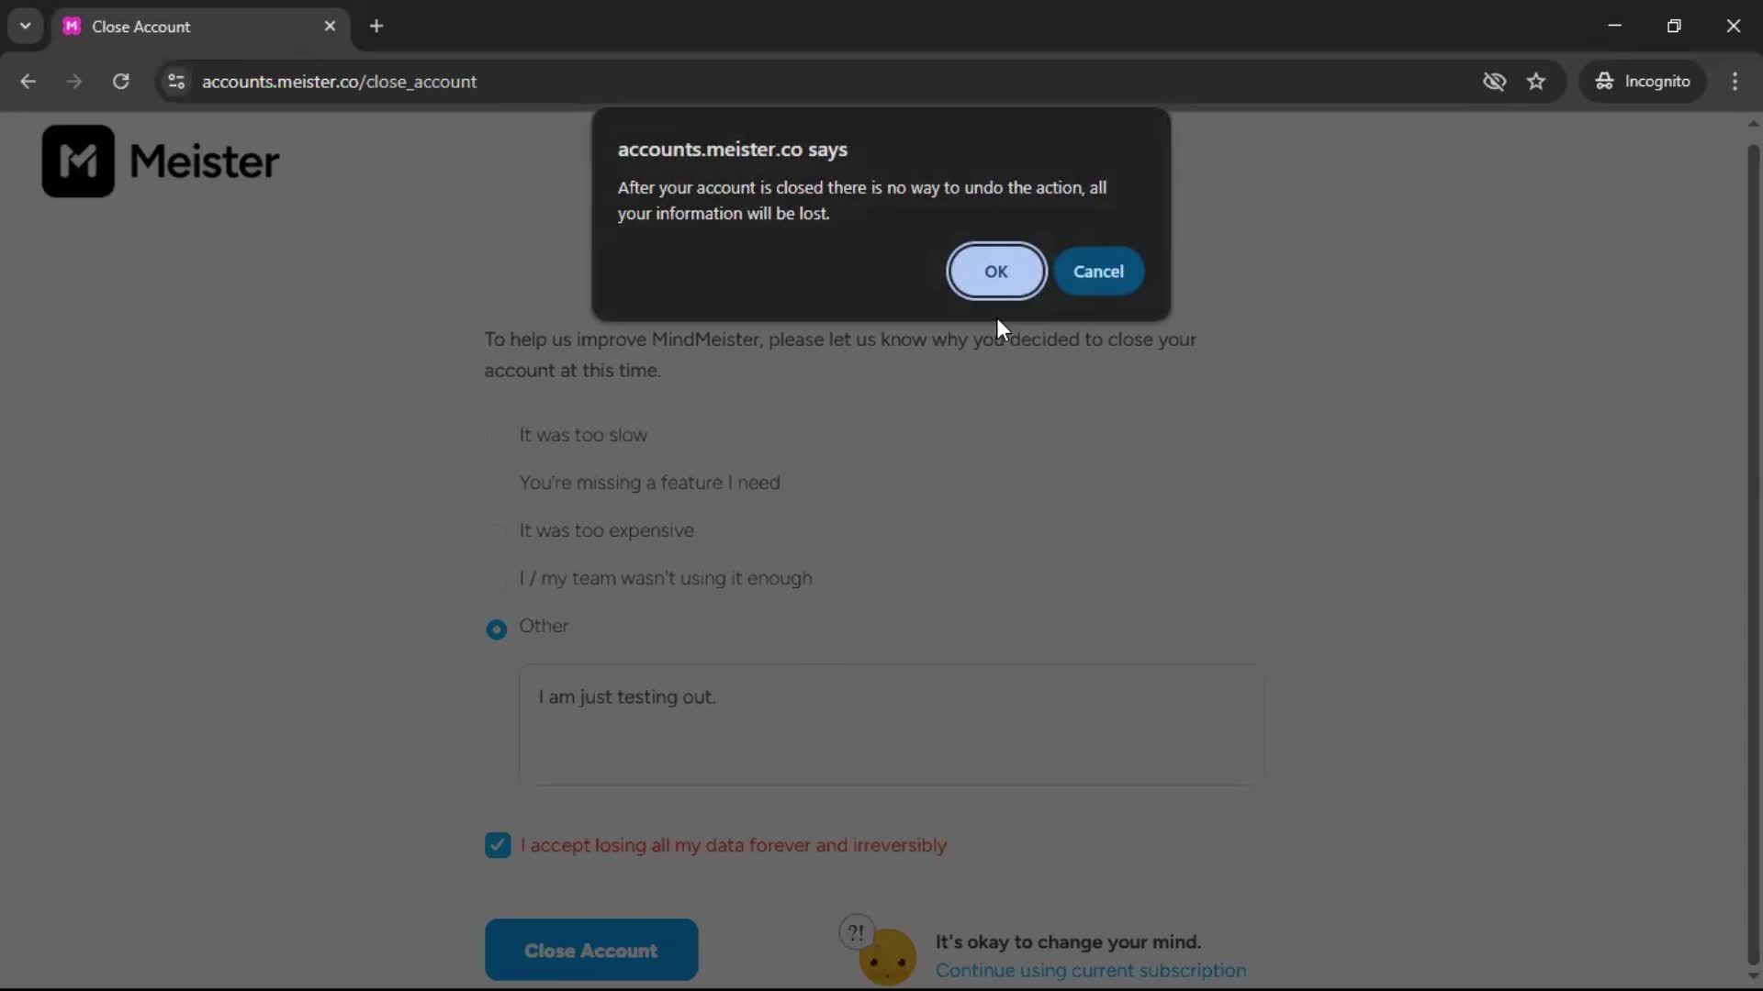Open Chrome three-dot menu
Screen dimensions: 1763x991
1735,82
